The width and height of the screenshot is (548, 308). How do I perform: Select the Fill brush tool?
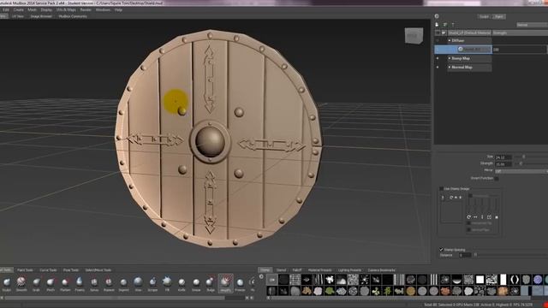pos(167,282)
